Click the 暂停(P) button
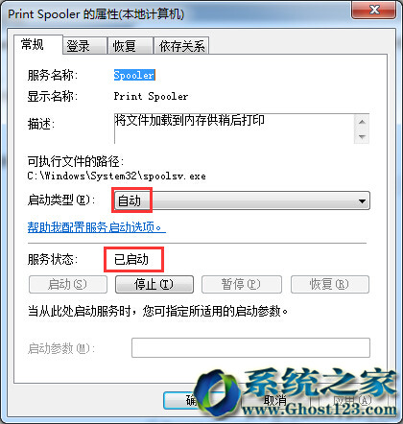Image resolution: width=403 pixels, height=424 pixels. 242,284
